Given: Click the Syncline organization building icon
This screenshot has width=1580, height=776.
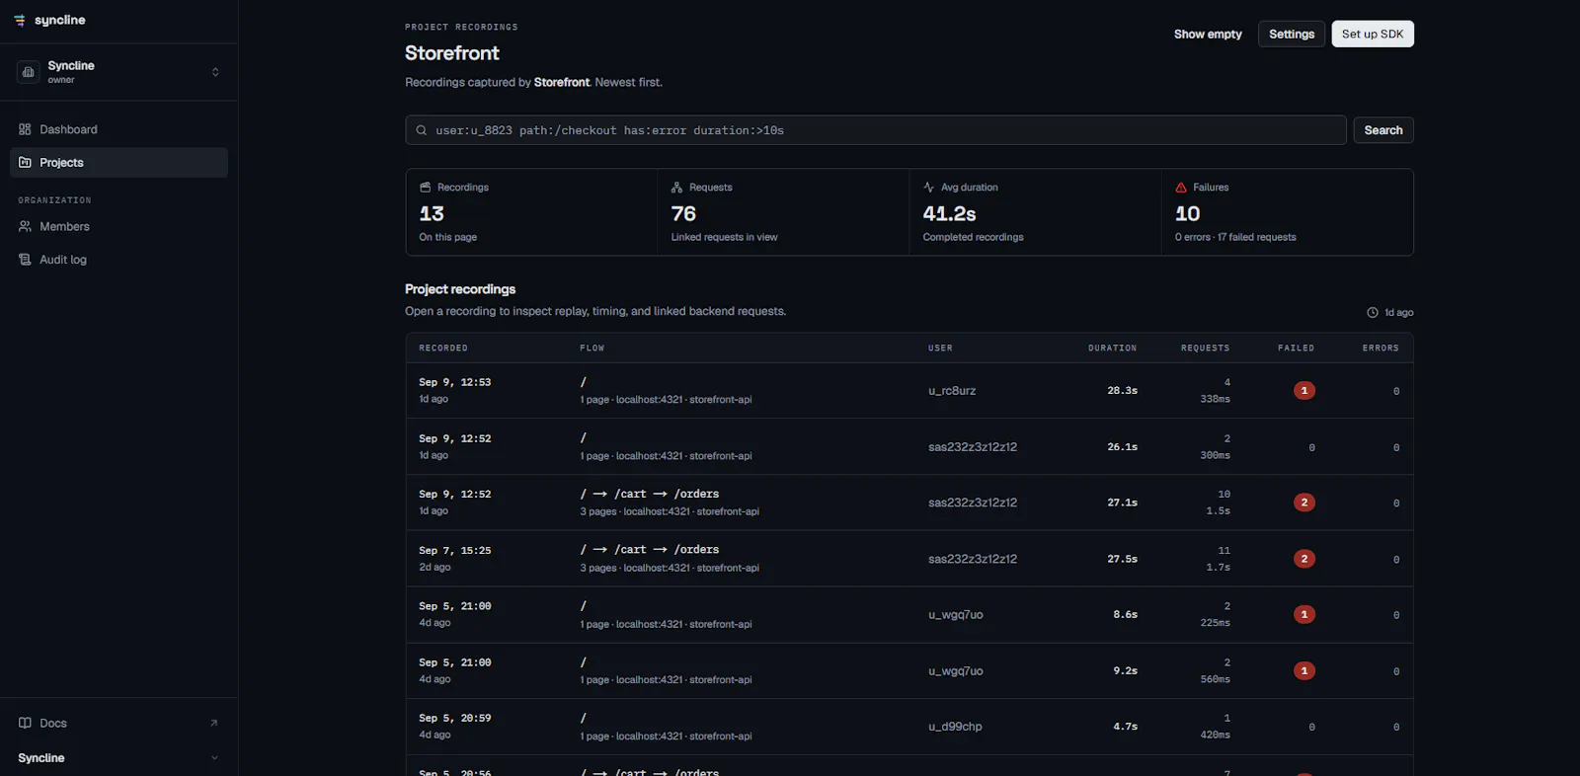Looking at the screenshot, I should coord(29,72).
